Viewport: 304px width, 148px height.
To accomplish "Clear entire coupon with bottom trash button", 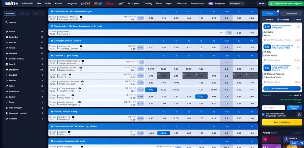I will click(x=299, y=115).
